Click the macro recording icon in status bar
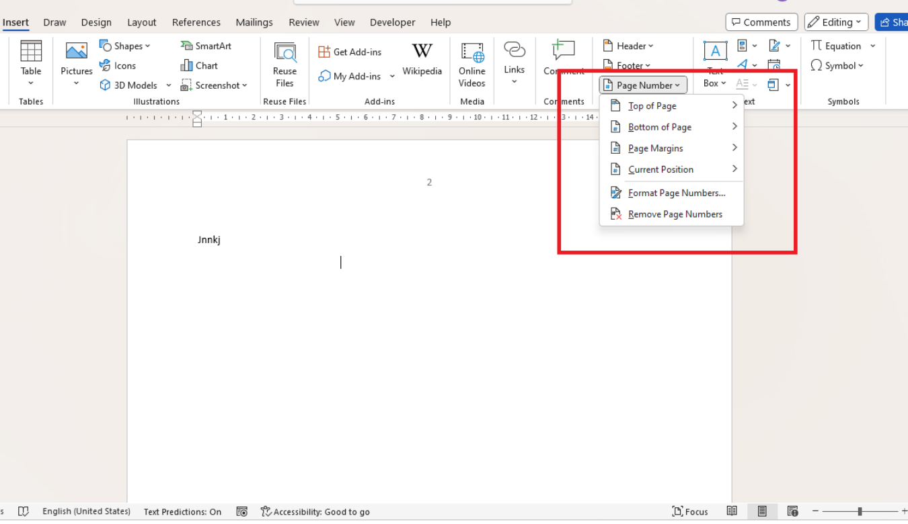 click(242, 511)
